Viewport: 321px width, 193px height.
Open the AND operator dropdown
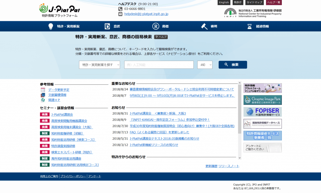click(205, 65)
